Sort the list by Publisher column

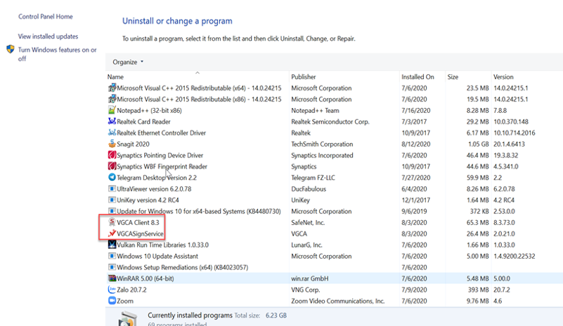click(x=304, y=76)
